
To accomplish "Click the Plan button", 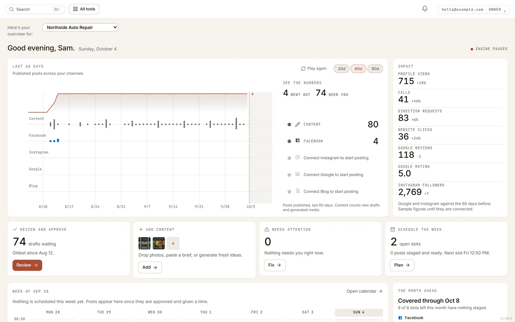I will [402, 265].
